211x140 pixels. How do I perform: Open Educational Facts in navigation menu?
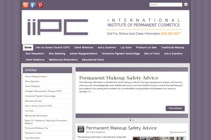[93, 60]
